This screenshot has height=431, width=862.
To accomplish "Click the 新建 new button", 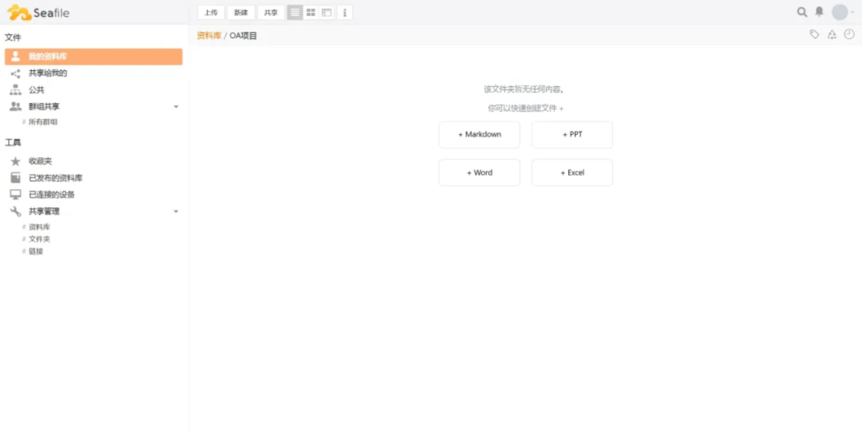I will pyautogui.click(x=241, y=13).
